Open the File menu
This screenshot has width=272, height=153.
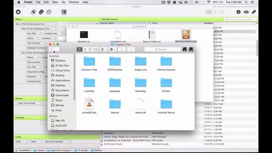pyautogui.click(x=38, y=2)
